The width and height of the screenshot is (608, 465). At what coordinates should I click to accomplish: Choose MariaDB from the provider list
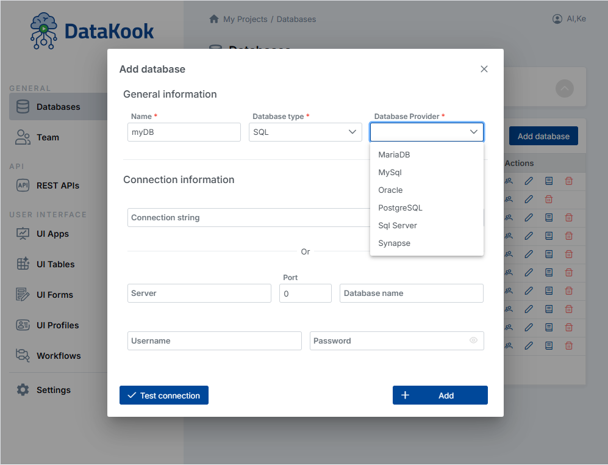(393, 154)
